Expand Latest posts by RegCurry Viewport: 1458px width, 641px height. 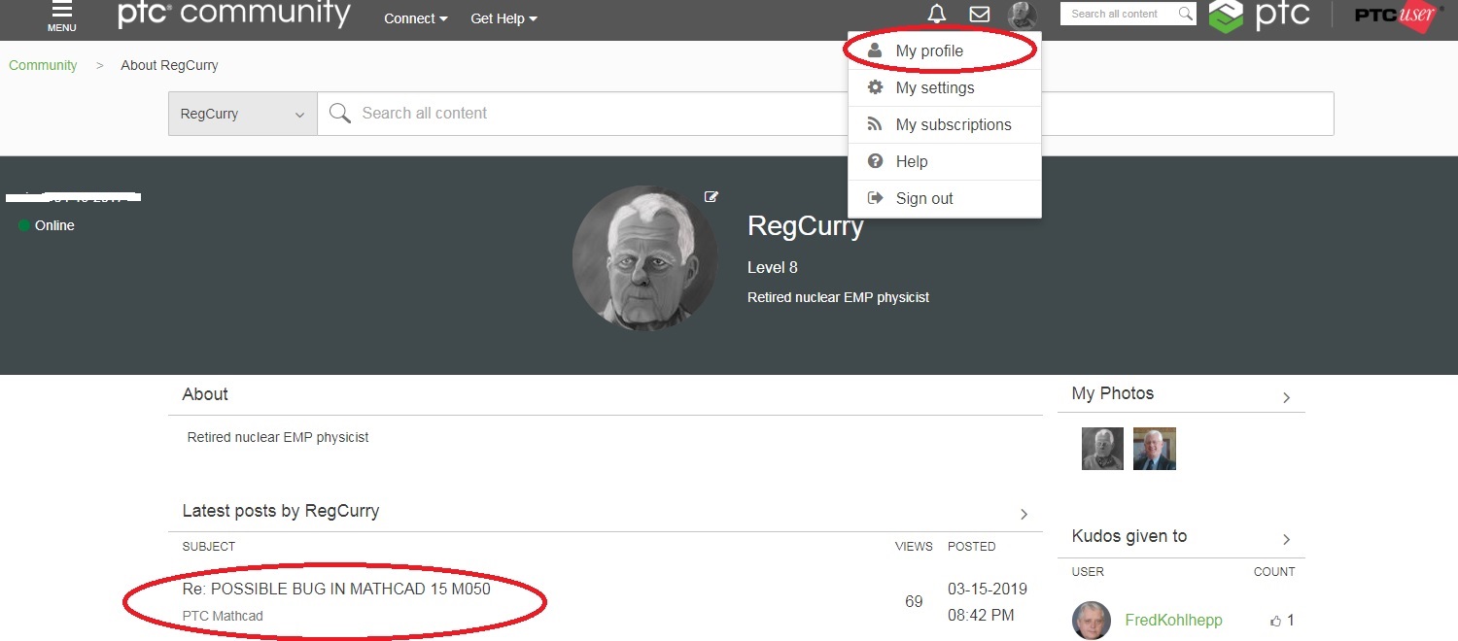tap(1024, 514)
